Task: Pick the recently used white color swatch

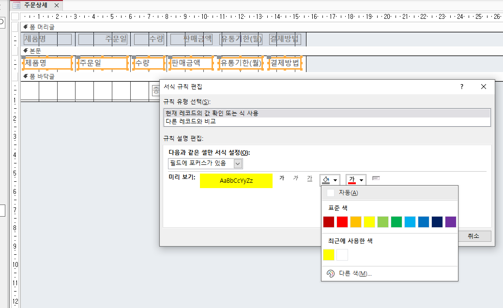Action: click(342, 255)
